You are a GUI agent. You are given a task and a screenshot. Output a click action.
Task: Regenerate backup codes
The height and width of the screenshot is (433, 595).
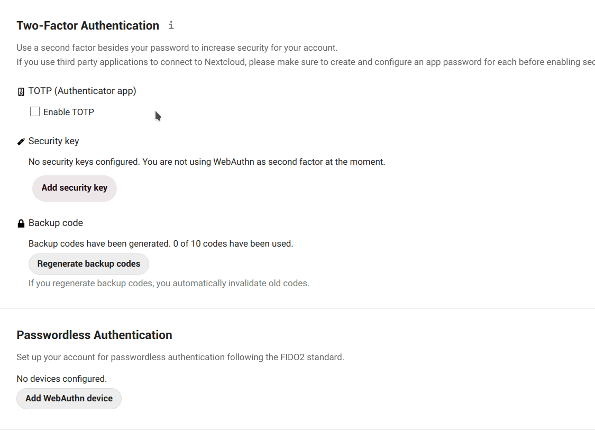tap(89, 264)
